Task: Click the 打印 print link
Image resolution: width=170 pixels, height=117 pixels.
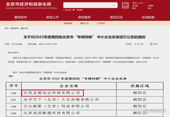Action: (x=155, y=44)
